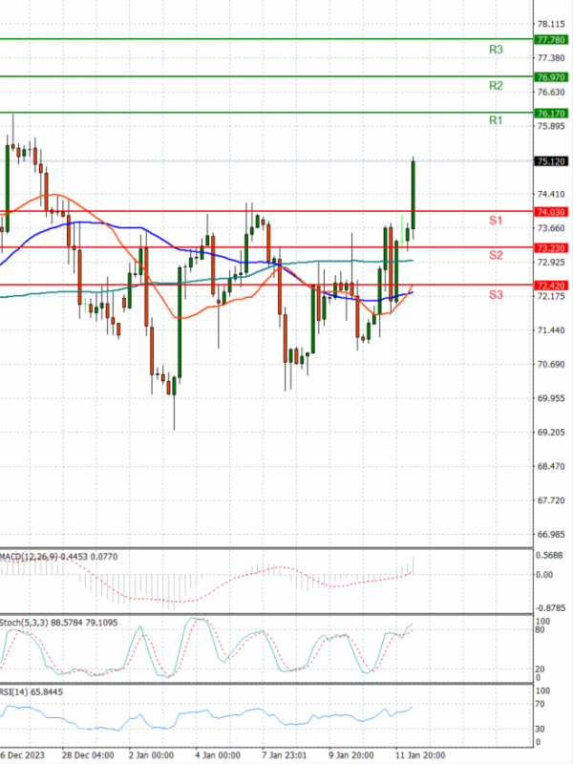Click the 4 Jan 00:00 date label
The image size is (573, 764).
click(218, 755)
